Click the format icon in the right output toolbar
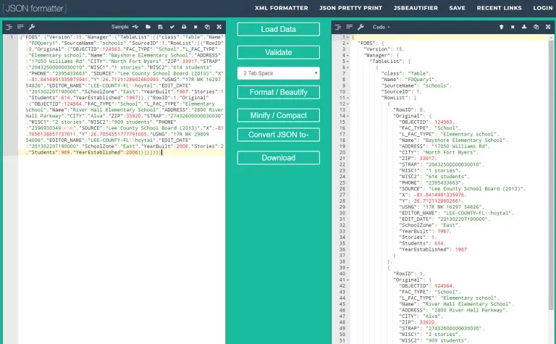 point(338,27)
